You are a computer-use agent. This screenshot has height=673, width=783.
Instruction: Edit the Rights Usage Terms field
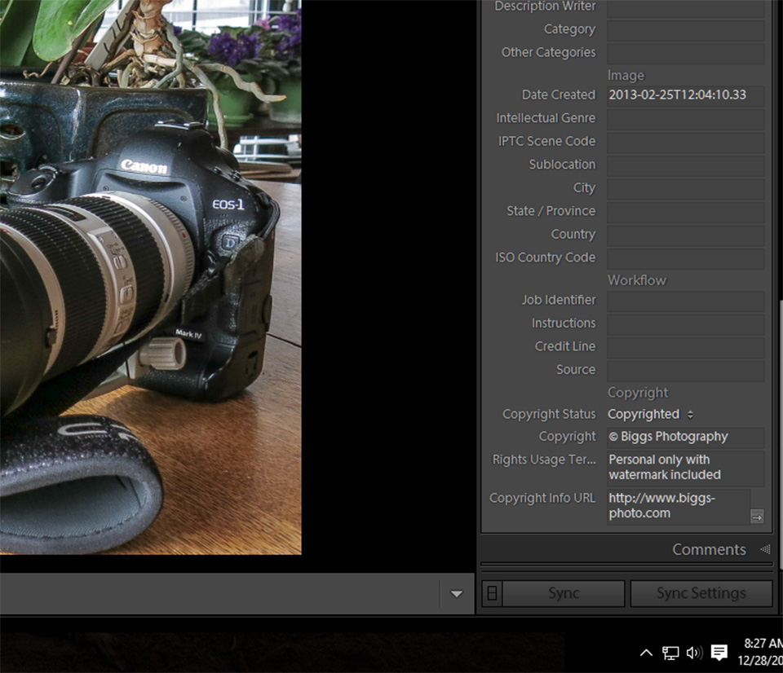(685, 468)
